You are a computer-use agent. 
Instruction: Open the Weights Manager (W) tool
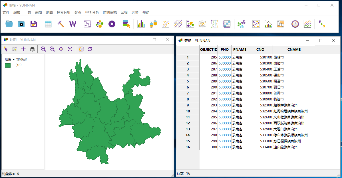(x=73, y=24)
